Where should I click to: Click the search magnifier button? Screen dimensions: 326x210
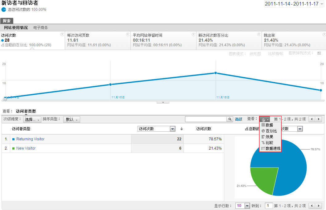230,119
